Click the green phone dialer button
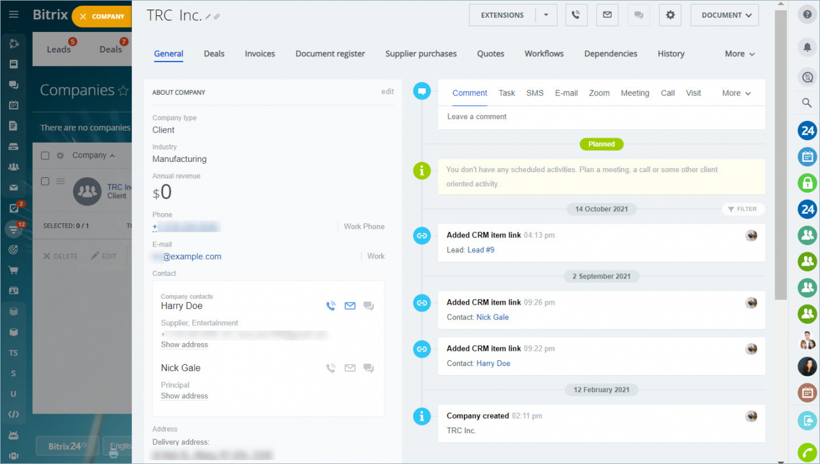The image size is (820, 464). coord(807,452)
